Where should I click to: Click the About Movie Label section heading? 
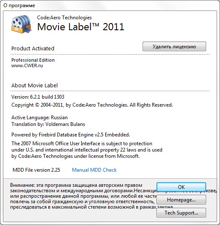[x=34, y=85]
